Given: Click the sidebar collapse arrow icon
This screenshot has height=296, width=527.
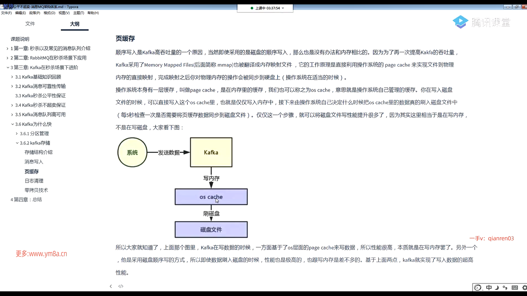Looking at the screenshot, I should point(111,286).
